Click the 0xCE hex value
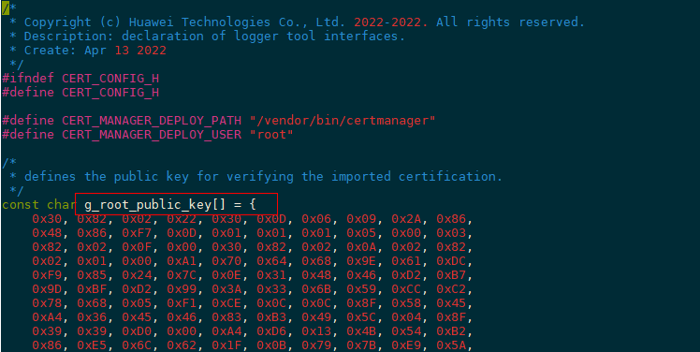700x352 pixels. tap(226, 303)
